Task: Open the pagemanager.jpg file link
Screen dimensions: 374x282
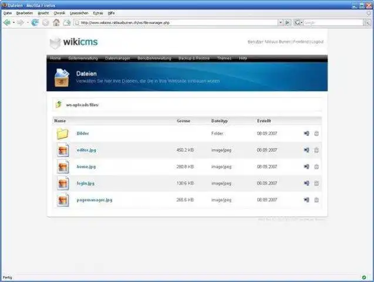Action: click(x=95, y=200)
